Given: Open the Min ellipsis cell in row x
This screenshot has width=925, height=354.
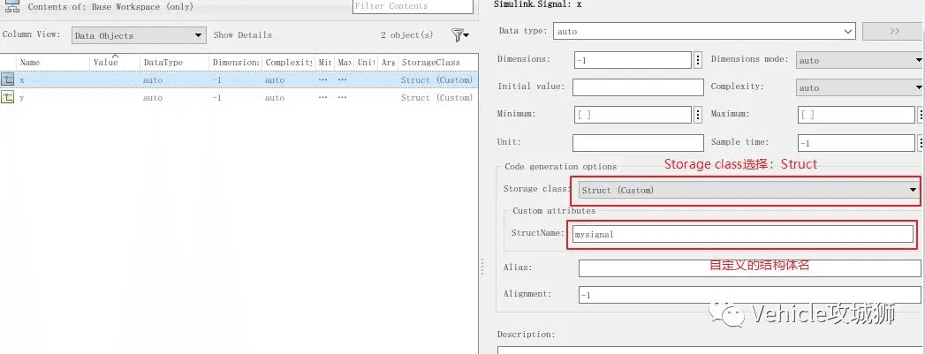Looking at the screenshot, I should tap(322, 79).
